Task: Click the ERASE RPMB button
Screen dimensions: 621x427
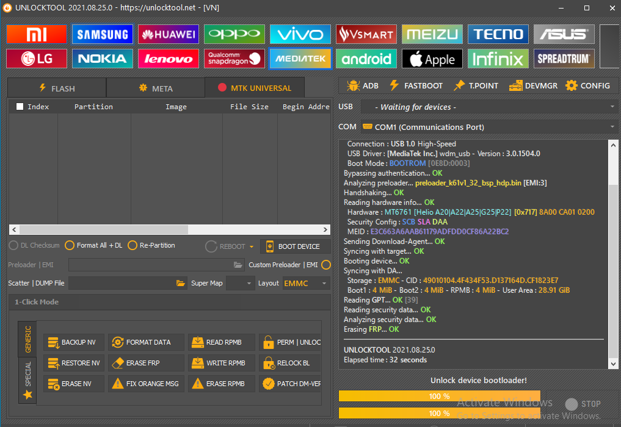Action: (x=222, y=384)
